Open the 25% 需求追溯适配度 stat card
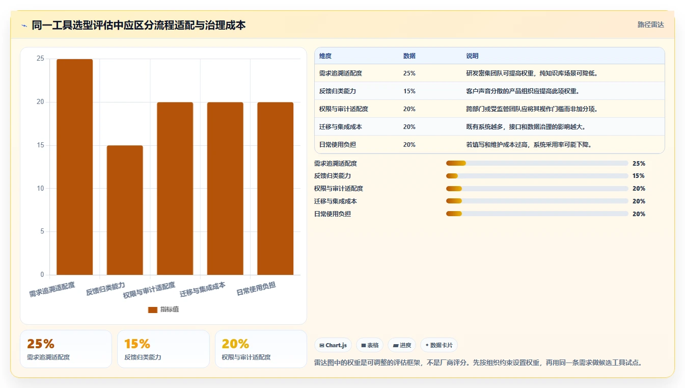685x388 pixels. (66, 349)
